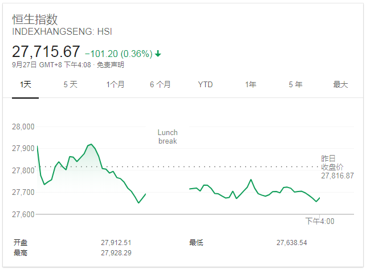Click the 27,928.29 high value
Image resolution: width=366 pixels, height=269 pixels.
[116, 253]
